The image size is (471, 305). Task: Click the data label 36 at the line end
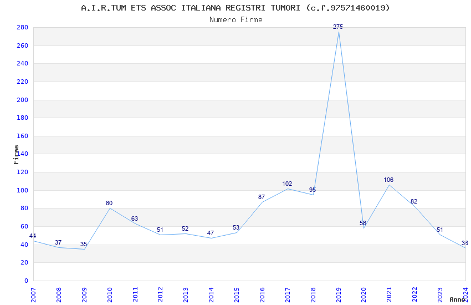click(465, 243)
